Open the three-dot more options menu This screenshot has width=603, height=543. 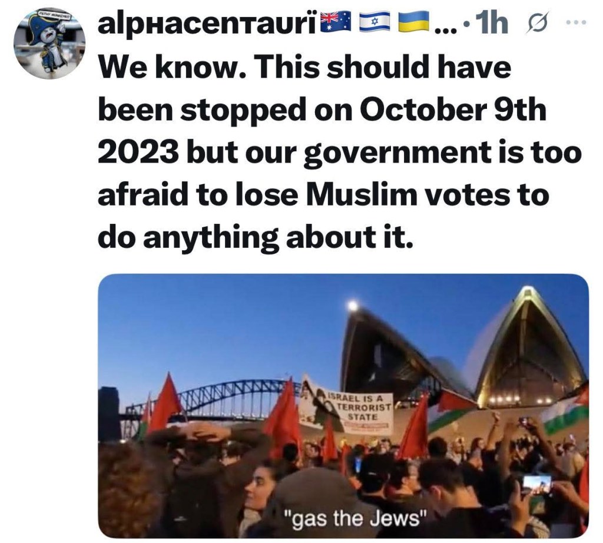coord(577,23)
